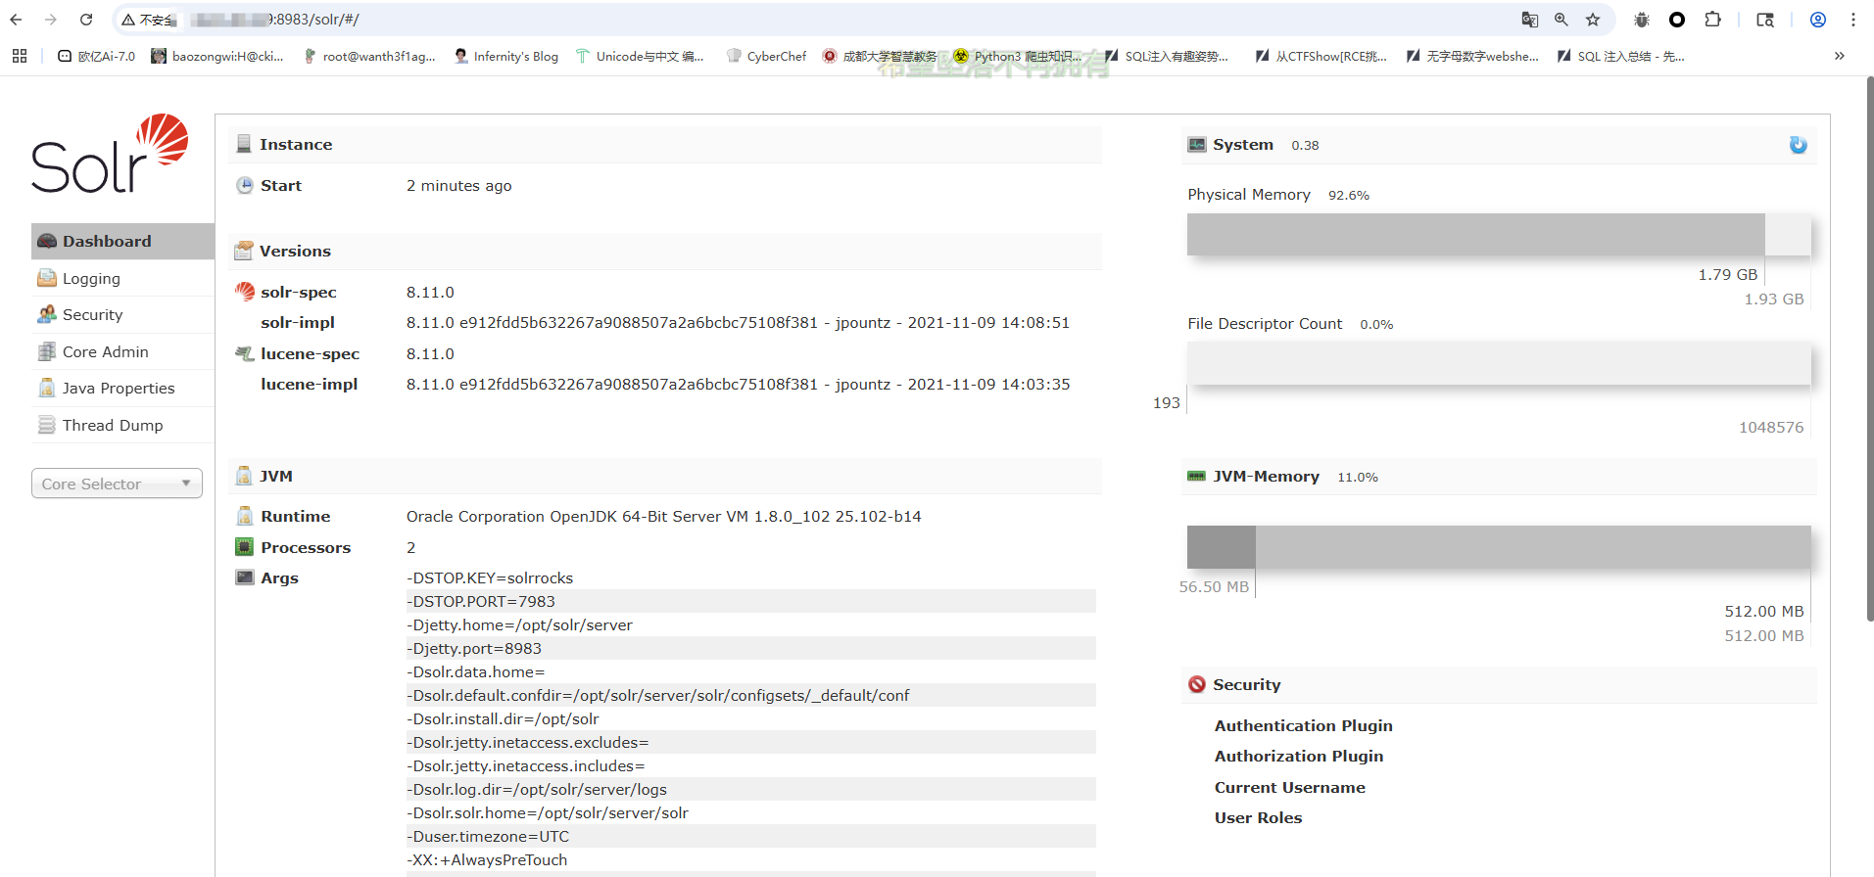Expand the hidden bookmarks overflow chevron
The height and width of the screenshot is (877, 1874).
(1839, 56)
